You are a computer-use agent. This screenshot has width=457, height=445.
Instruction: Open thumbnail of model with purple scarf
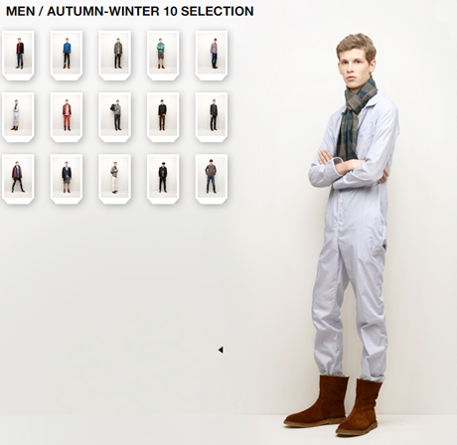click(18, 179)
